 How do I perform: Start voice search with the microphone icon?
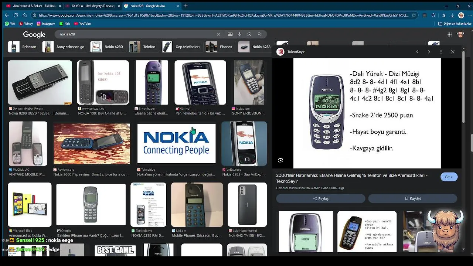tap(239, 34)
